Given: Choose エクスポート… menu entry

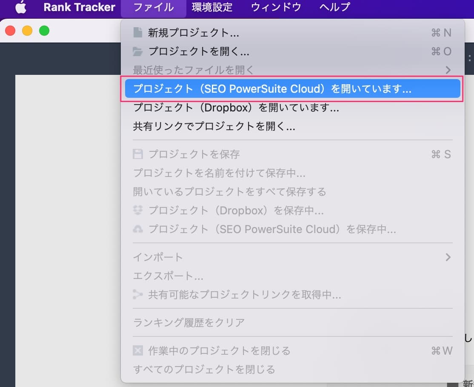Looking at the screenshot, I should tap(292, 276).
